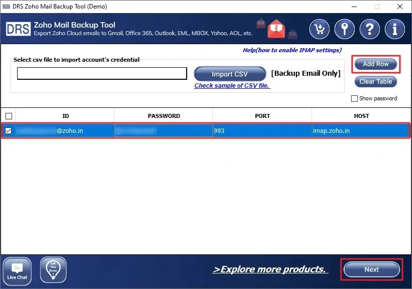The height and width of the screenshot is (289, 412).
Task: Focus the CSV file path field
Action: (x=102, y=73)
